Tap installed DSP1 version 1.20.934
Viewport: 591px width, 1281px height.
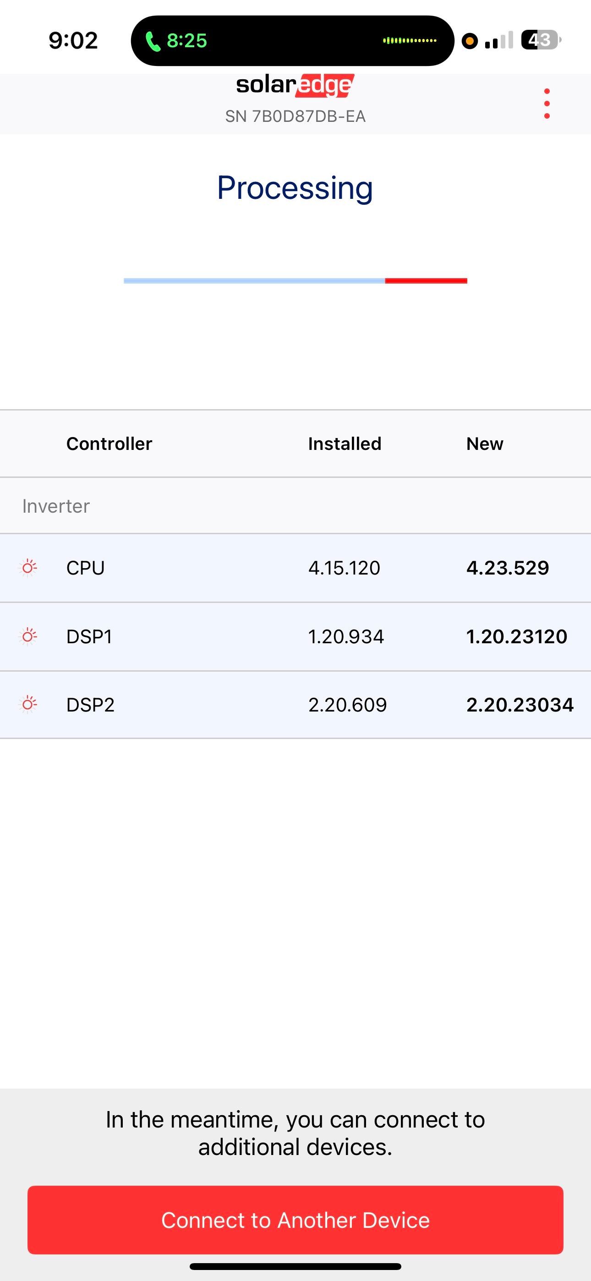(x=346, y=636)
